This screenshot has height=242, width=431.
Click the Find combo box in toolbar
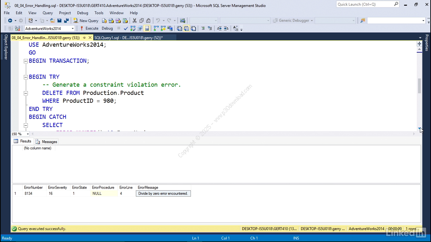[396, 21]
